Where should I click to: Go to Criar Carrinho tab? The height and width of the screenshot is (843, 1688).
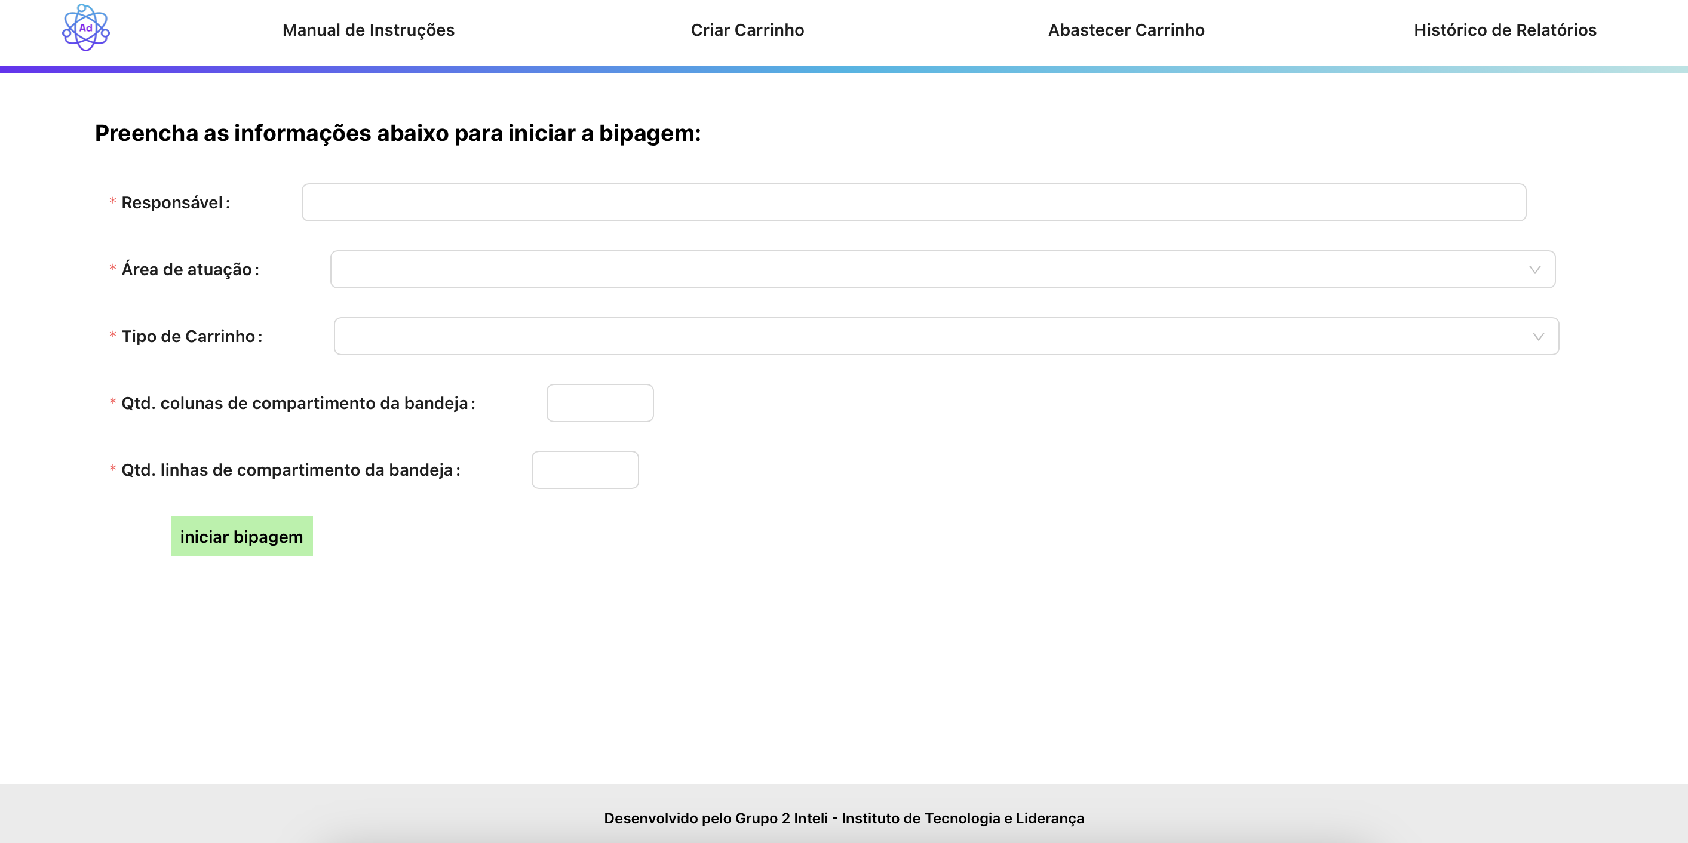point(747,30)
